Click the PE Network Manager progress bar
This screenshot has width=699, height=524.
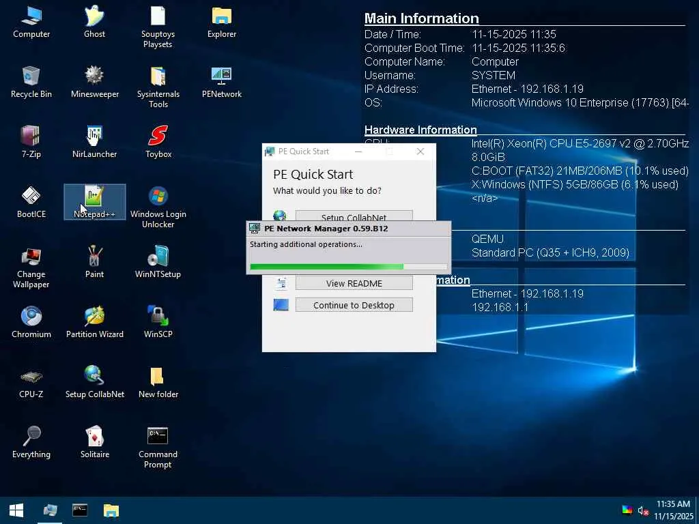pos(349,267)
